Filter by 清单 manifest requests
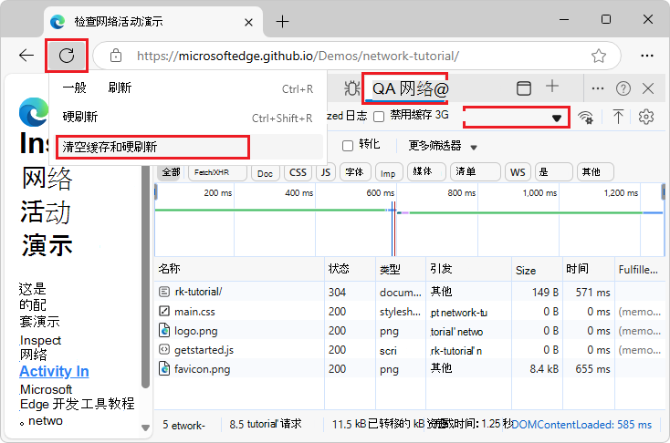The width and height of the screenshot is (670, 443). (x=475, y=171)
